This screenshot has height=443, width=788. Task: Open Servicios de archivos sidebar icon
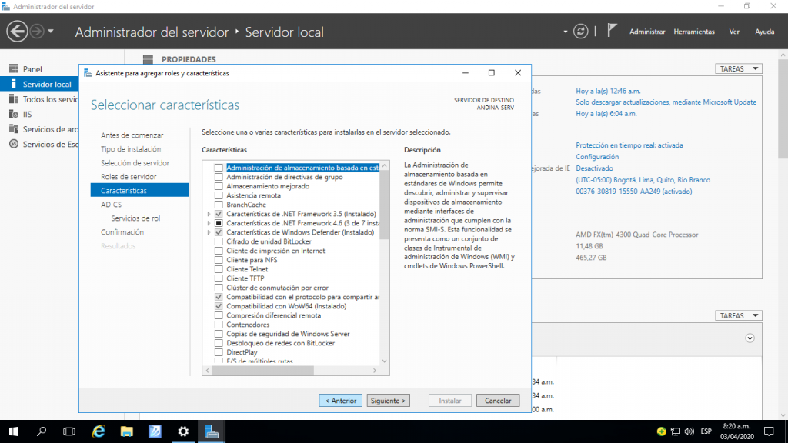point(14,129)
